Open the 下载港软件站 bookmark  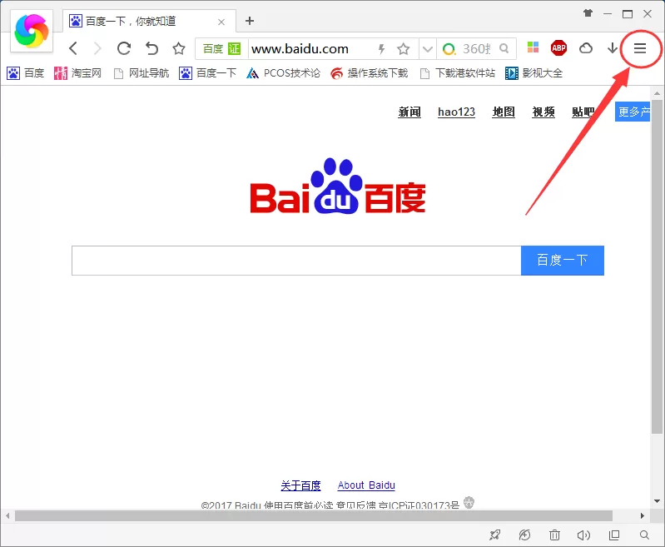(x=457, y=73)
